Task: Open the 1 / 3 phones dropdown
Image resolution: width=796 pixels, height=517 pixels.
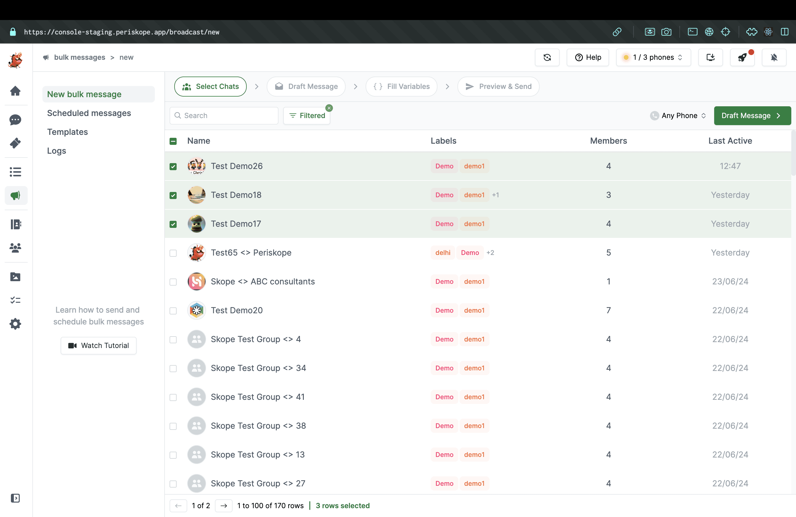Action: tap(654, 57)
